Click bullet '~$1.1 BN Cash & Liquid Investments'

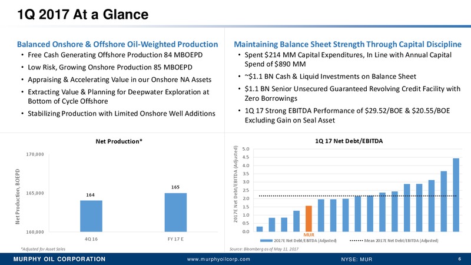[330, 77]
